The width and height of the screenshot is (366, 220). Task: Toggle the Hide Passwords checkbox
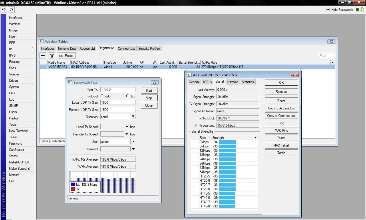pyautogui.click(x=328, y=9)
